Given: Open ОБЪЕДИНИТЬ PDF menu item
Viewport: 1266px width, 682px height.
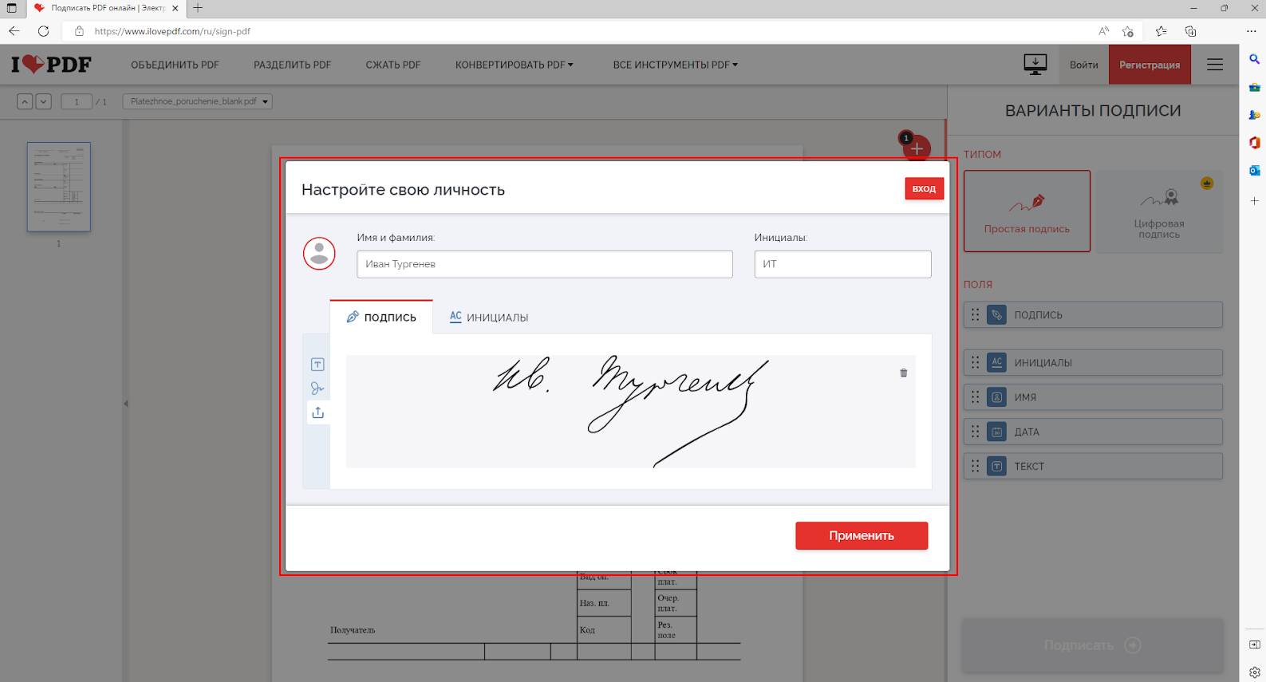Looking at the screenshot, I should pyautogui.click(x=175, y=65).
